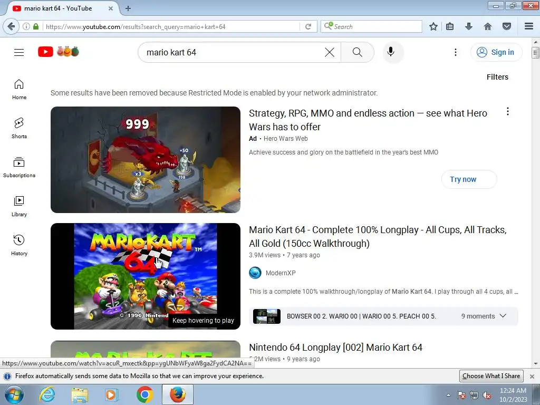This screenshot has height=405, width=540.
Task: Open YouTube settings three-dot menu
Action: tap(455, 52)
